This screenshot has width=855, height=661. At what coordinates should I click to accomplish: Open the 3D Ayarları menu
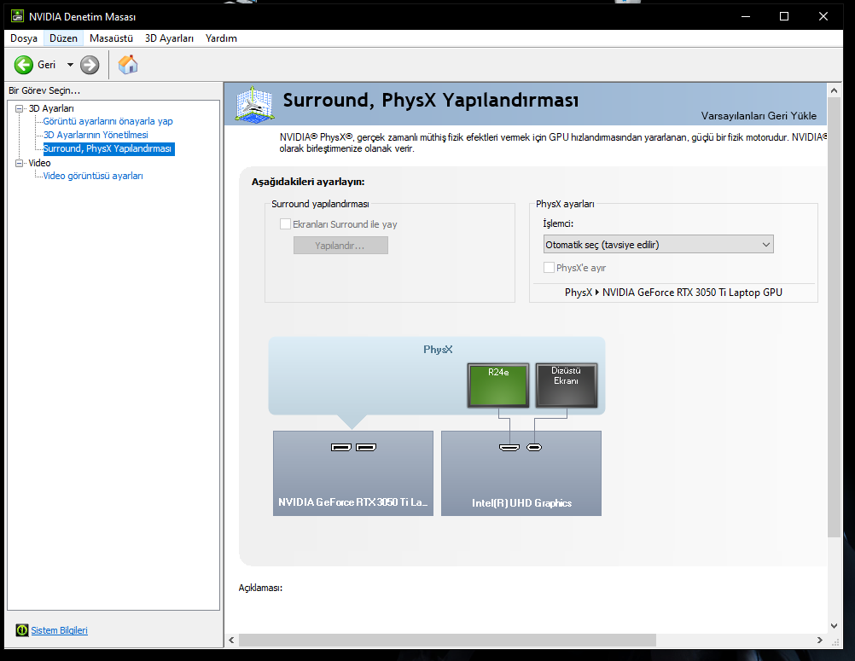[169, 38]
